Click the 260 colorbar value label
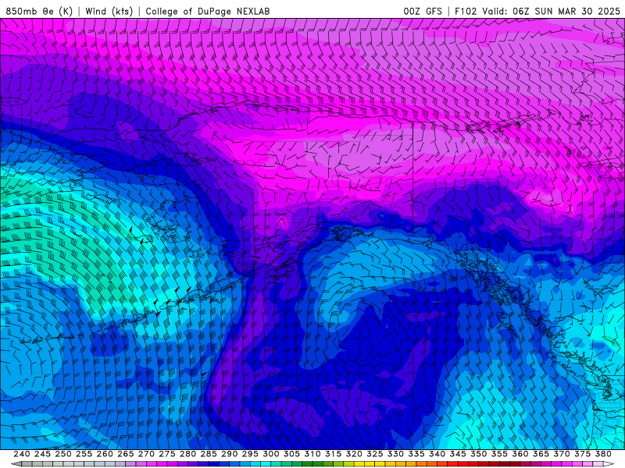Image resolution: width=625 pixels, height=468 pixels. click(x=105, y=454)
